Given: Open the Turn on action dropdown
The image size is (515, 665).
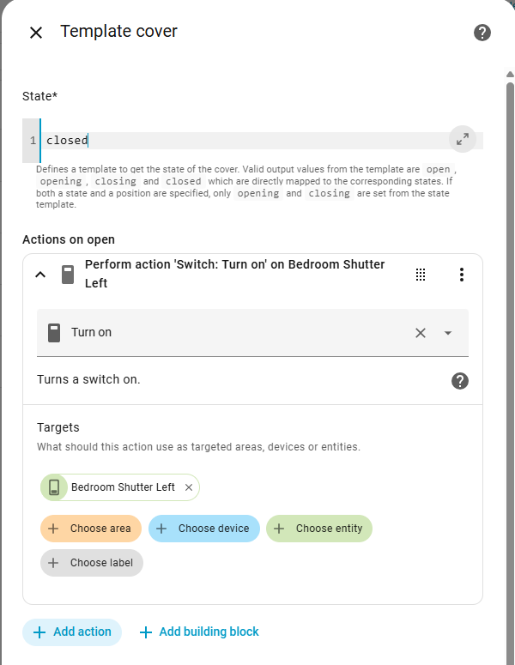Looking at the screenshot, I should coord(448,333).
